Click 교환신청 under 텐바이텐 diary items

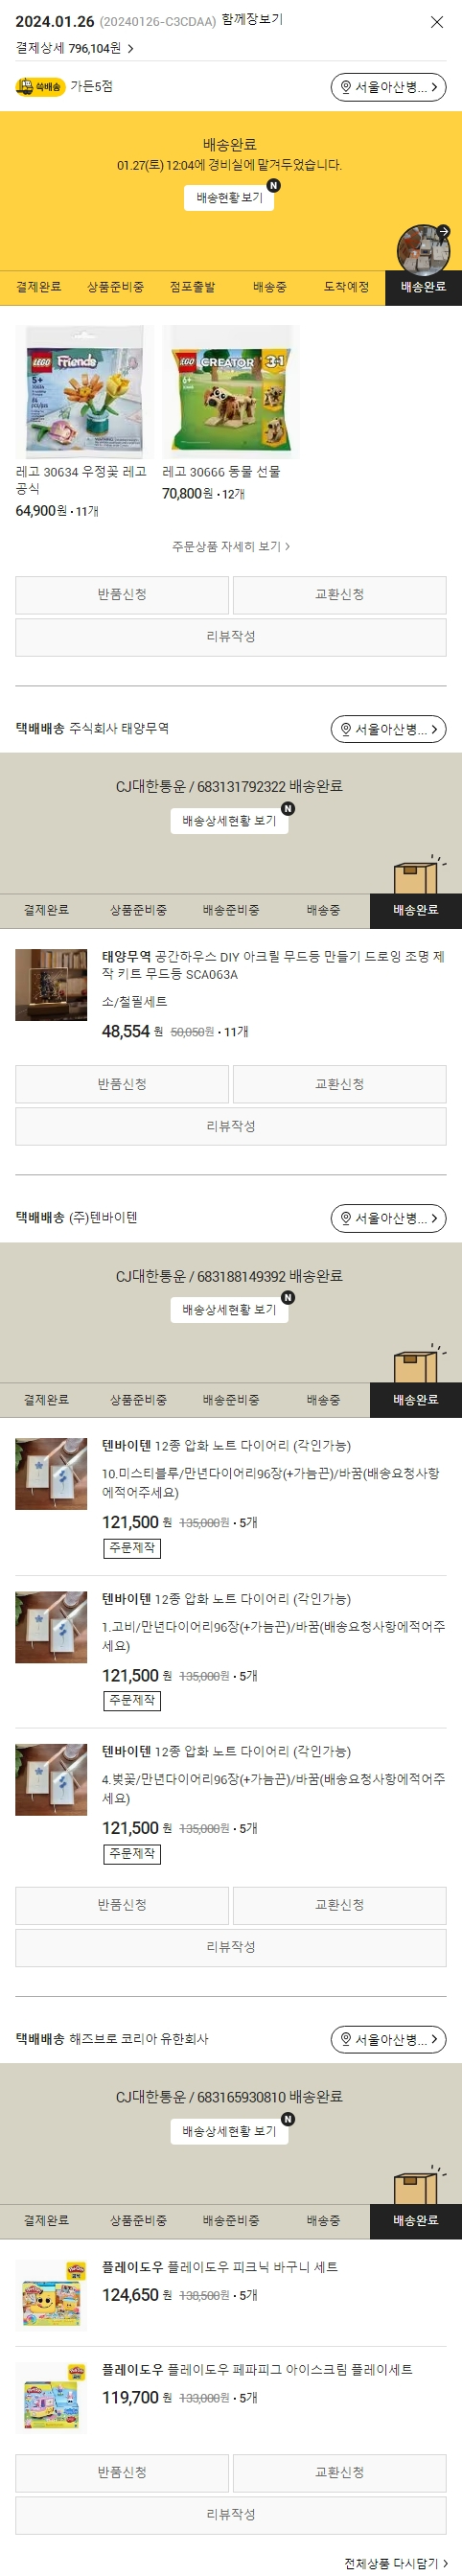(340, 1905)
